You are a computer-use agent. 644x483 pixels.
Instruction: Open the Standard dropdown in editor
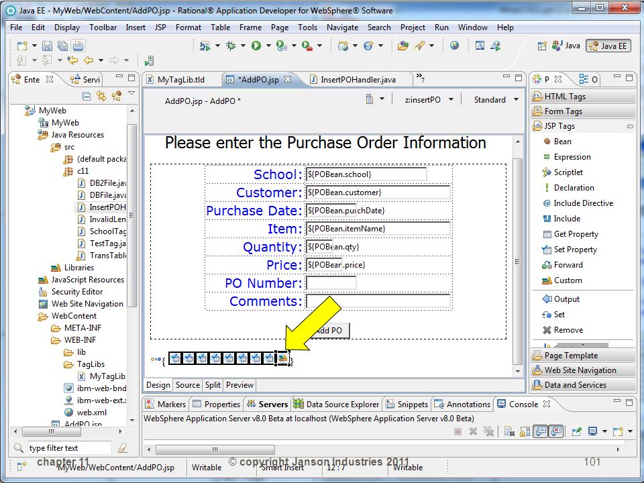[517, 99]
